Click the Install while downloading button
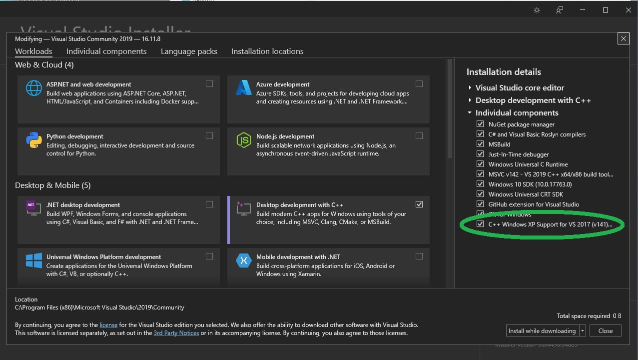 [542, 330]
